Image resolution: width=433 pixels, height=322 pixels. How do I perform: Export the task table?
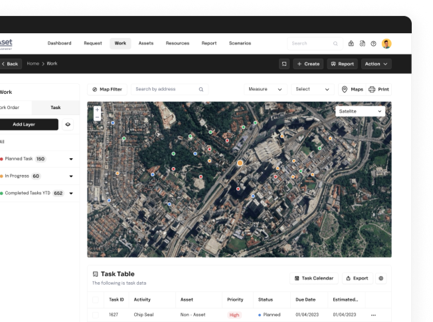click(x=357, y=278)
